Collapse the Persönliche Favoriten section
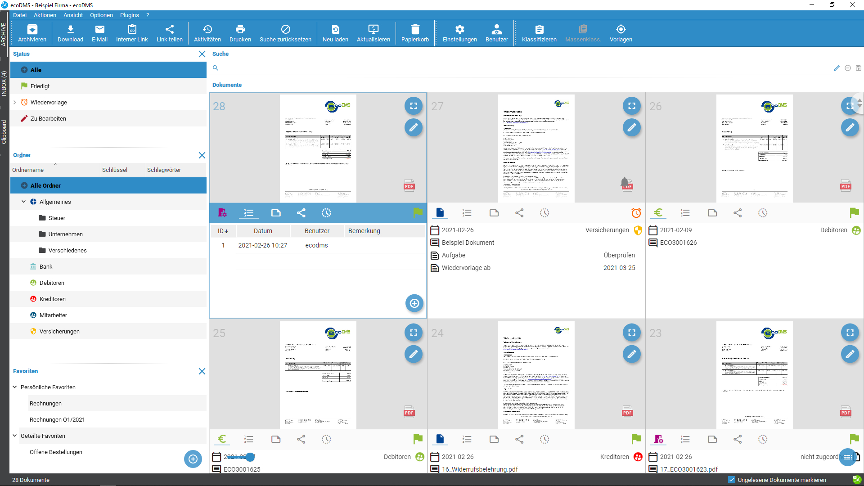Image resolution: width=864 pixels, height=486 pixels. (15, 387)
